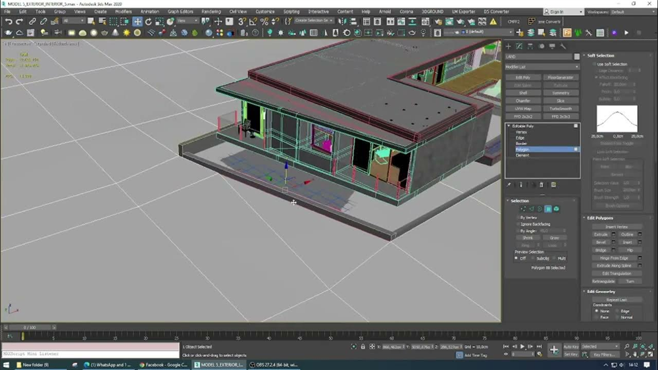Click the TurboSmooth modifier button
Screen dimensions: 658x370
(x=560, y=109)
